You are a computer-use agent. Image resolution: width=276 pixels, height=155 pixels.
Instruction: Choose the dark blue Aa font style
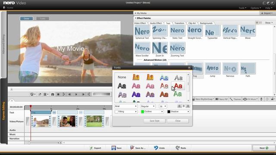(136, 95)
